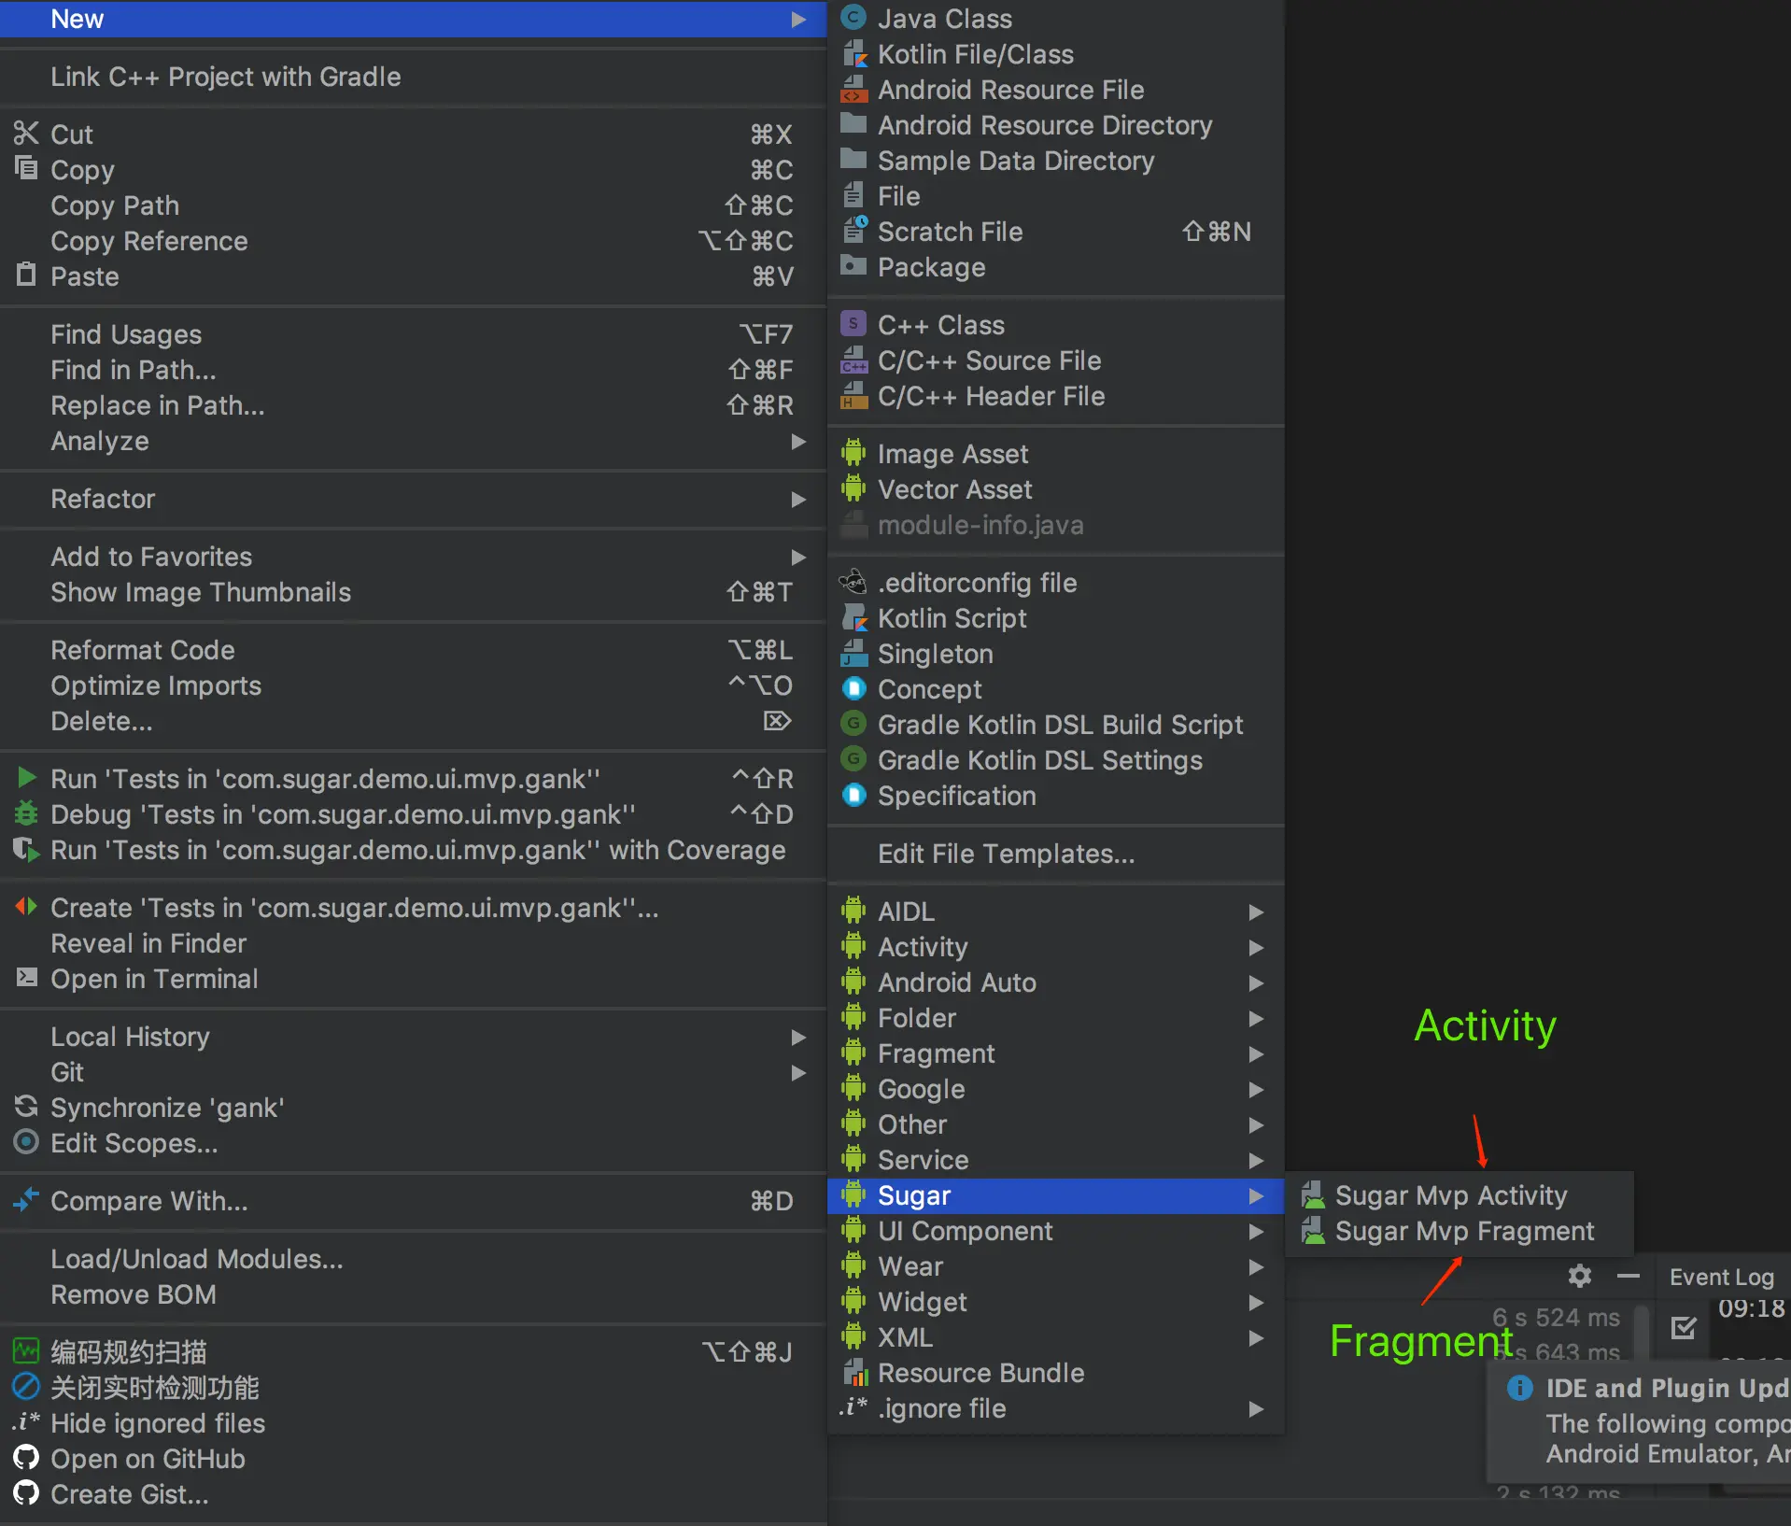Click the Compare With icon
Screen dimensions: 1791x1526
click(x=26, y=1200)
